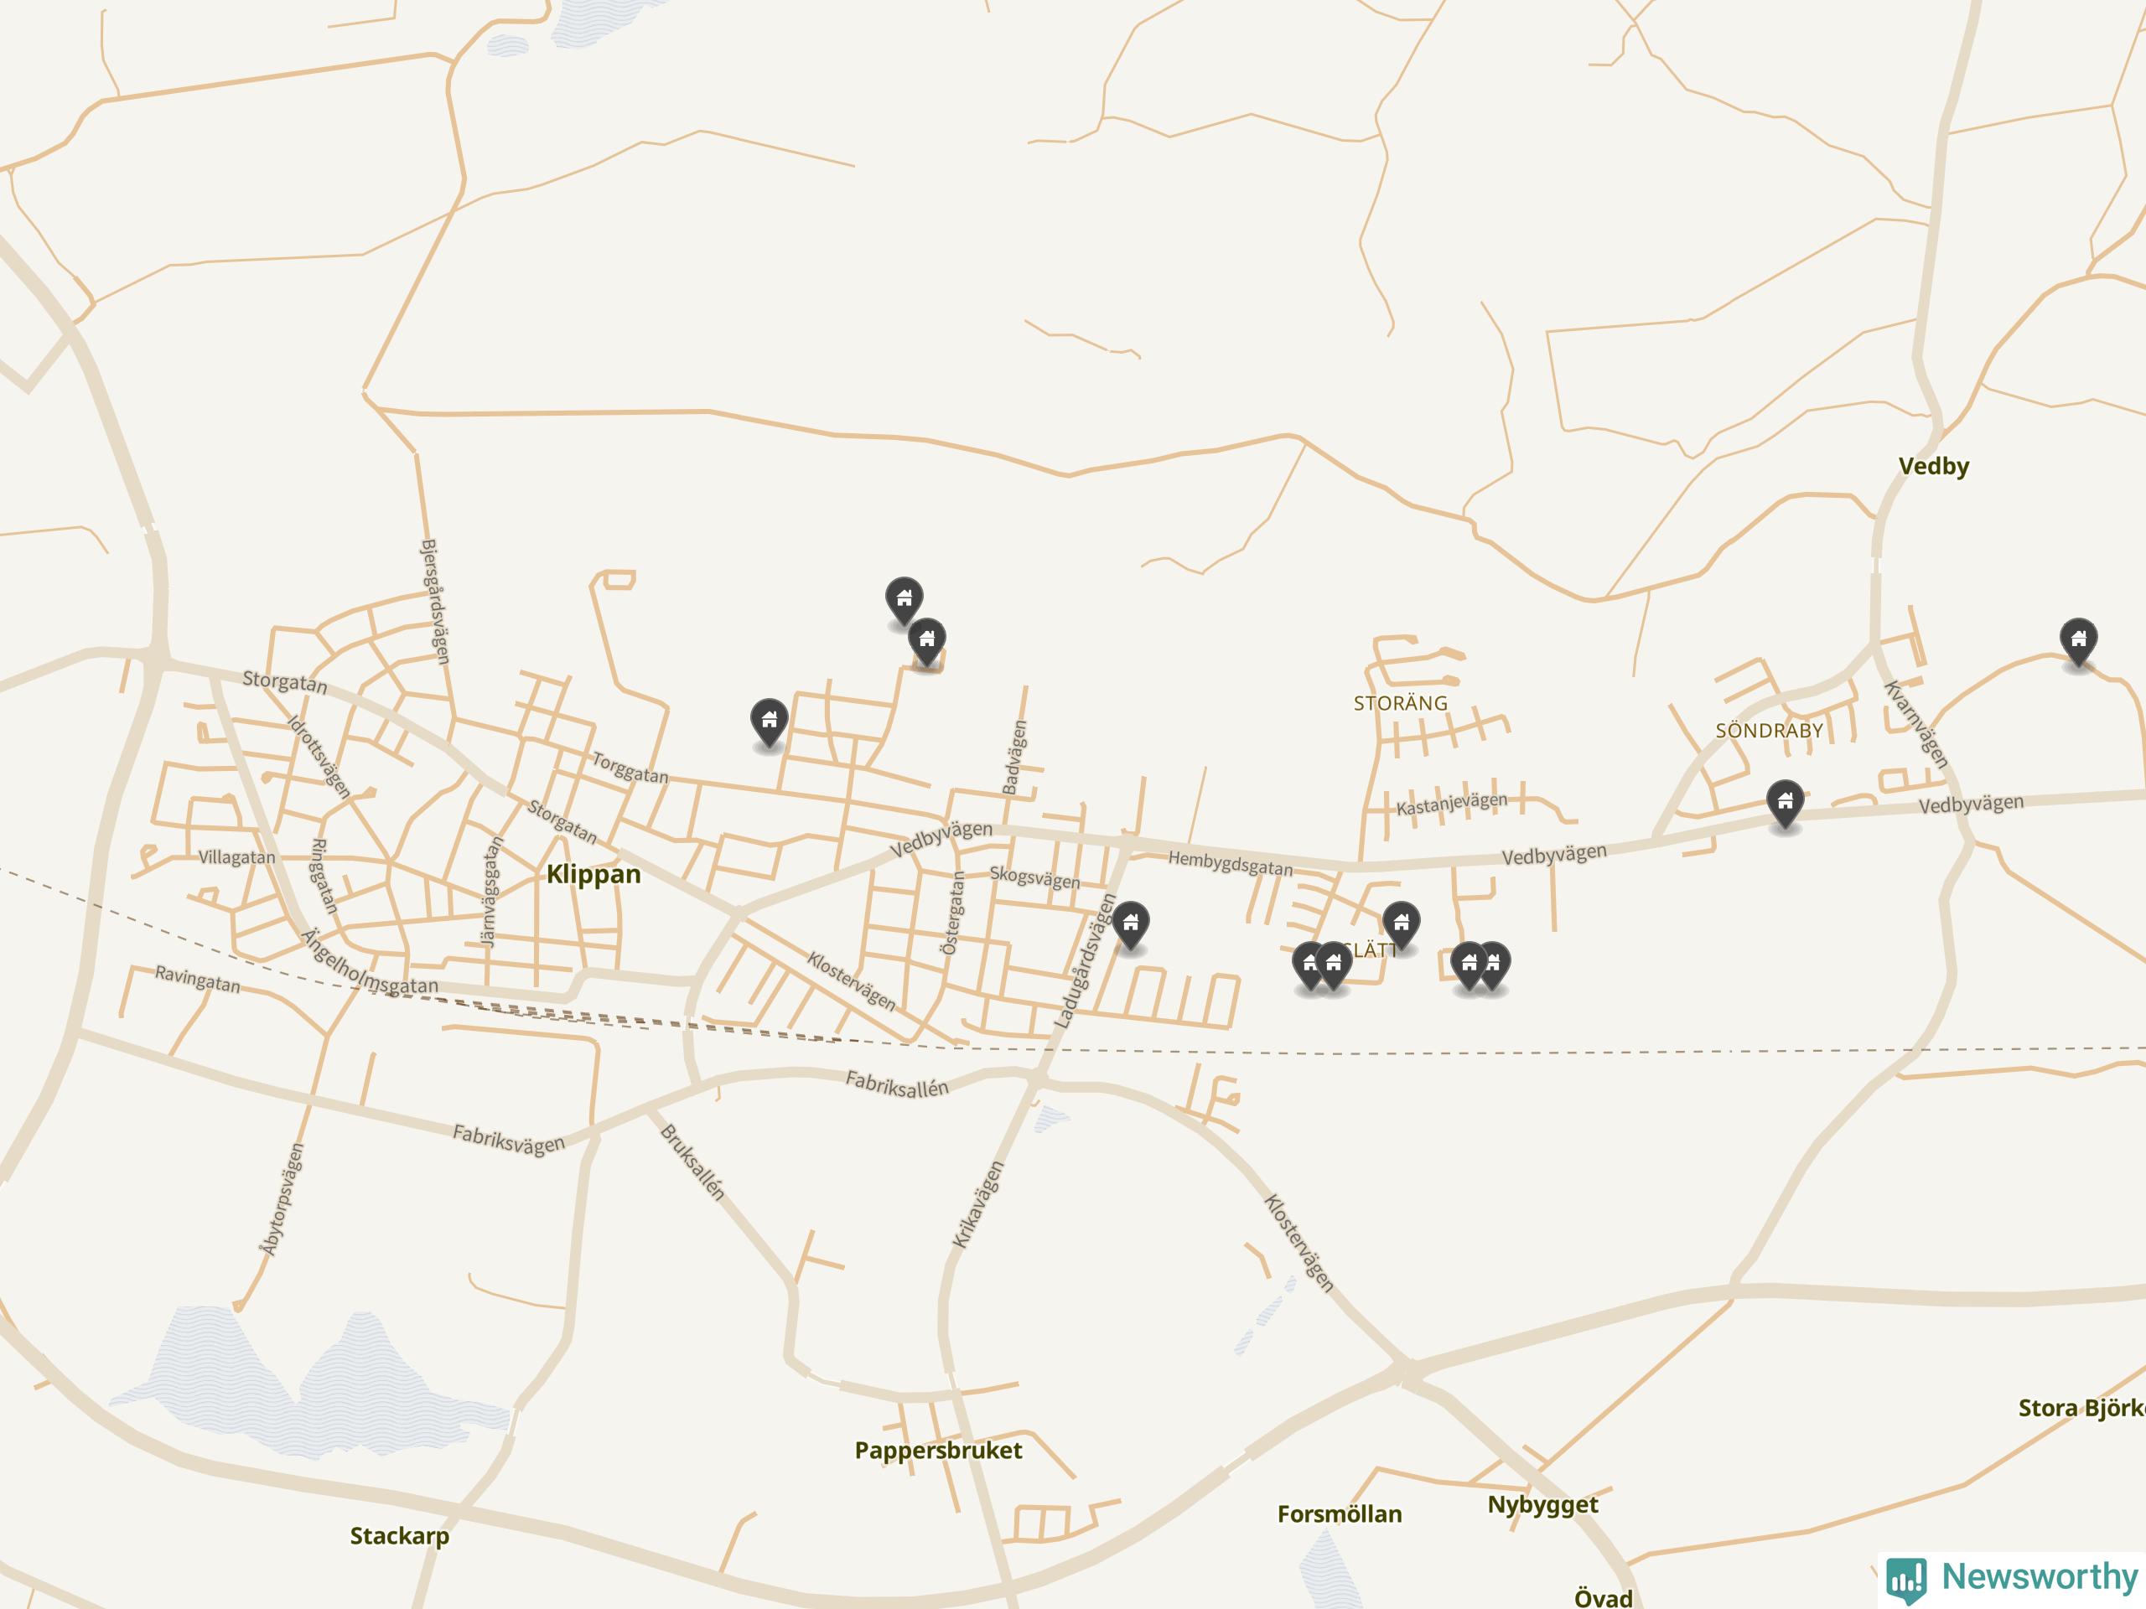The image size is (2146, 1609).
Task: Click the northernmost house marker above Klippan
Action: pyautogui.click(x=905, y=600)
